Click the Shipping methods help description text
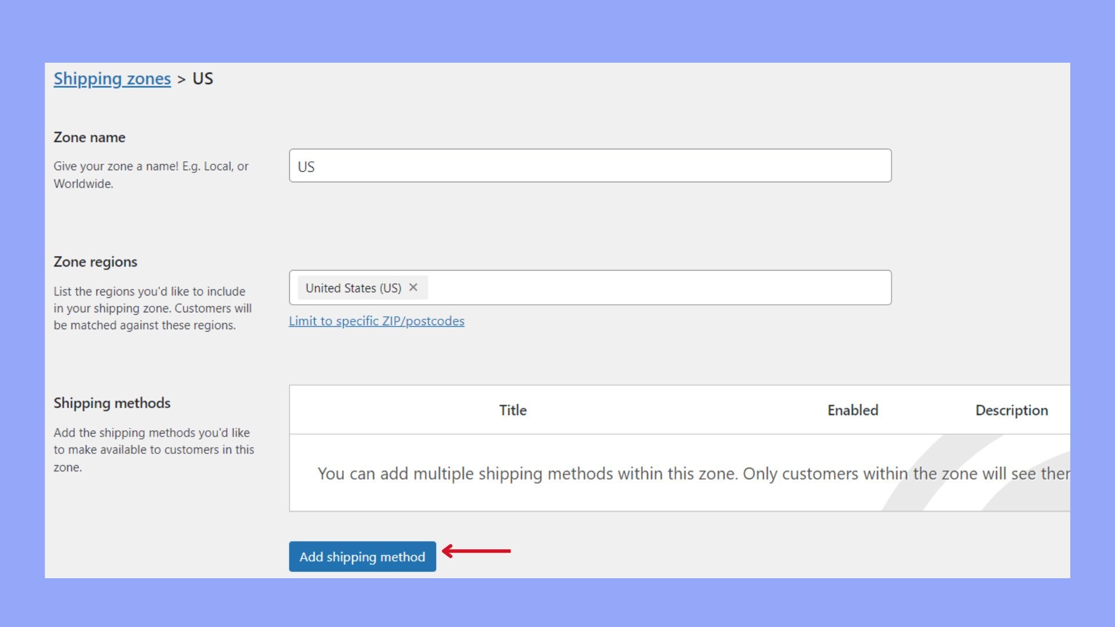The width and height of the screenshot is (1115, 627). (x=153, y=450)
